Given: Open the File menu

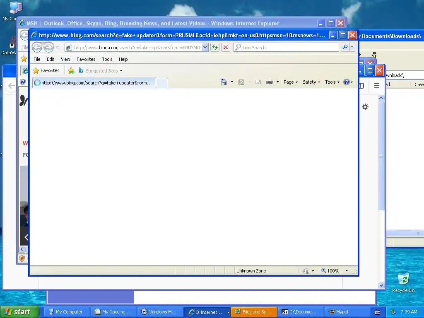Looking at the screenshot, I should pyautogui.click(x=37, y=59).
